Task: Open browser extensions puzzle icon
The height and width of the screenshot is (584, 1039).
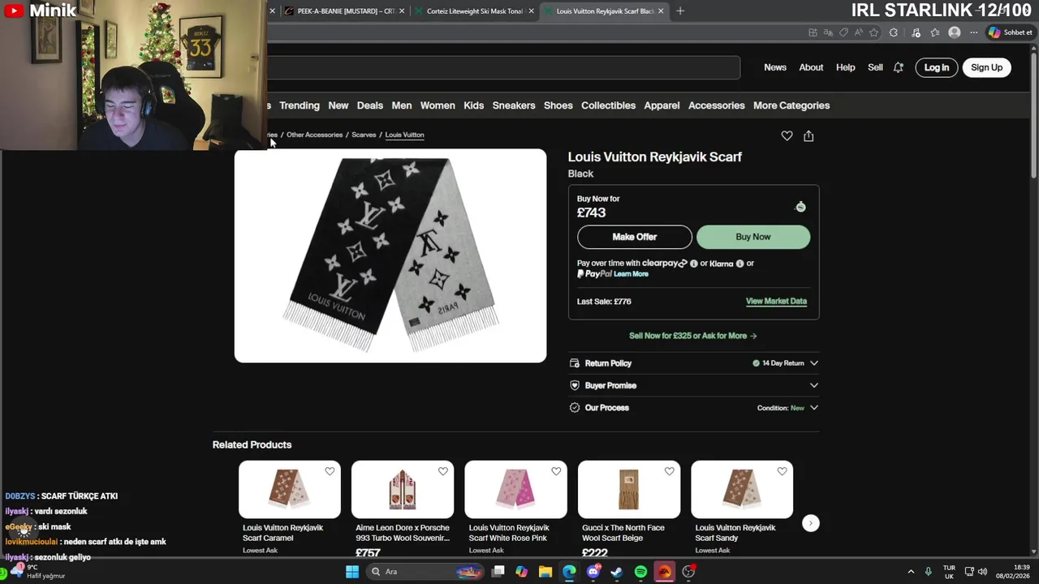Action: [894, 32]
